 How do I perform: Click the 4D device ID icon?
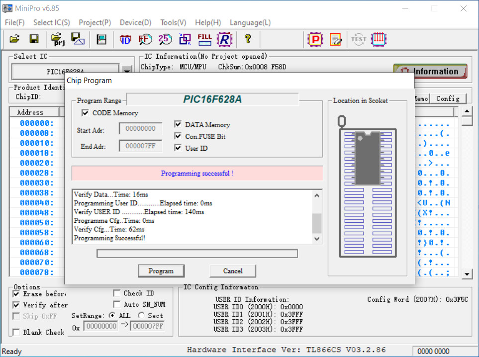125,39
